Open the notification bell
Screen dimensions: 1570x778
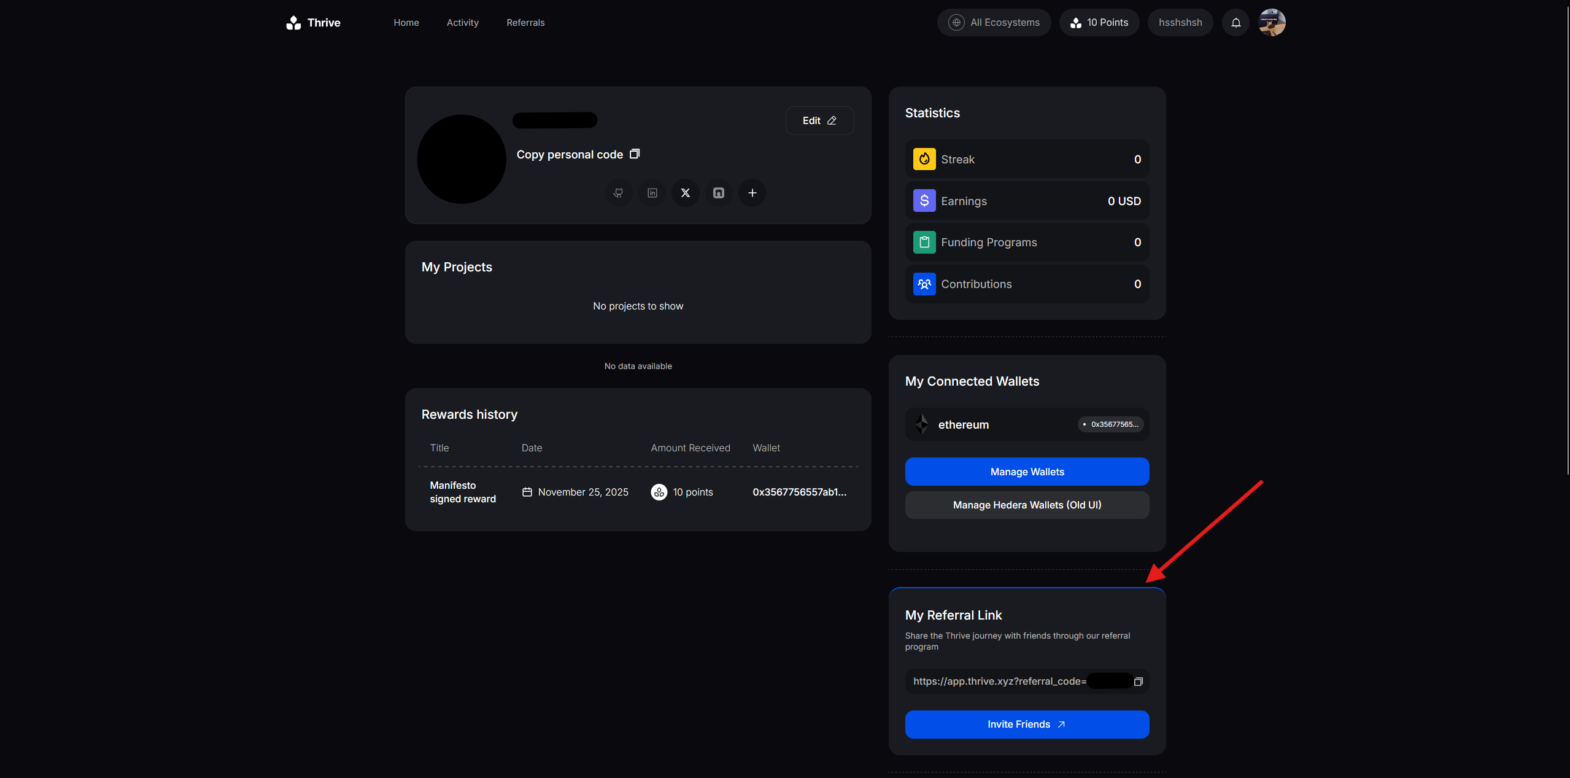(x=1236, y=22)
